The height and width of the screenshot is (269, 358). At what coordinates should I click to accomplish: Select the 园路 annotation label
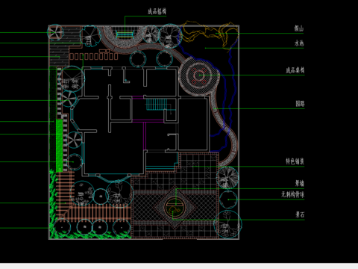[300, 104]
